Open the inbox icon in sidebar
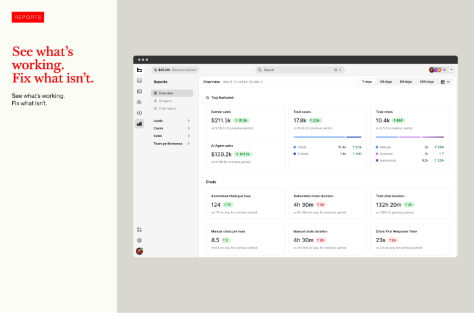The width and height of the screenshot is (474, 313). (139, 81)
